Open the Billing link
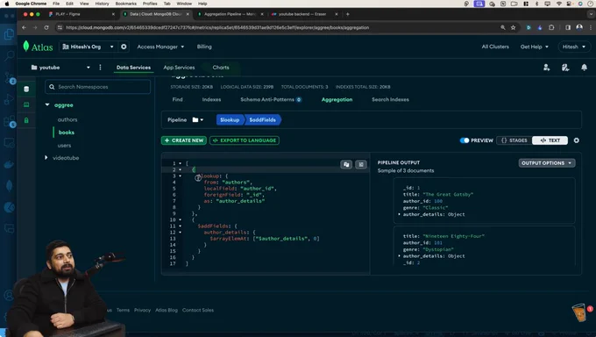 [204, 47]
